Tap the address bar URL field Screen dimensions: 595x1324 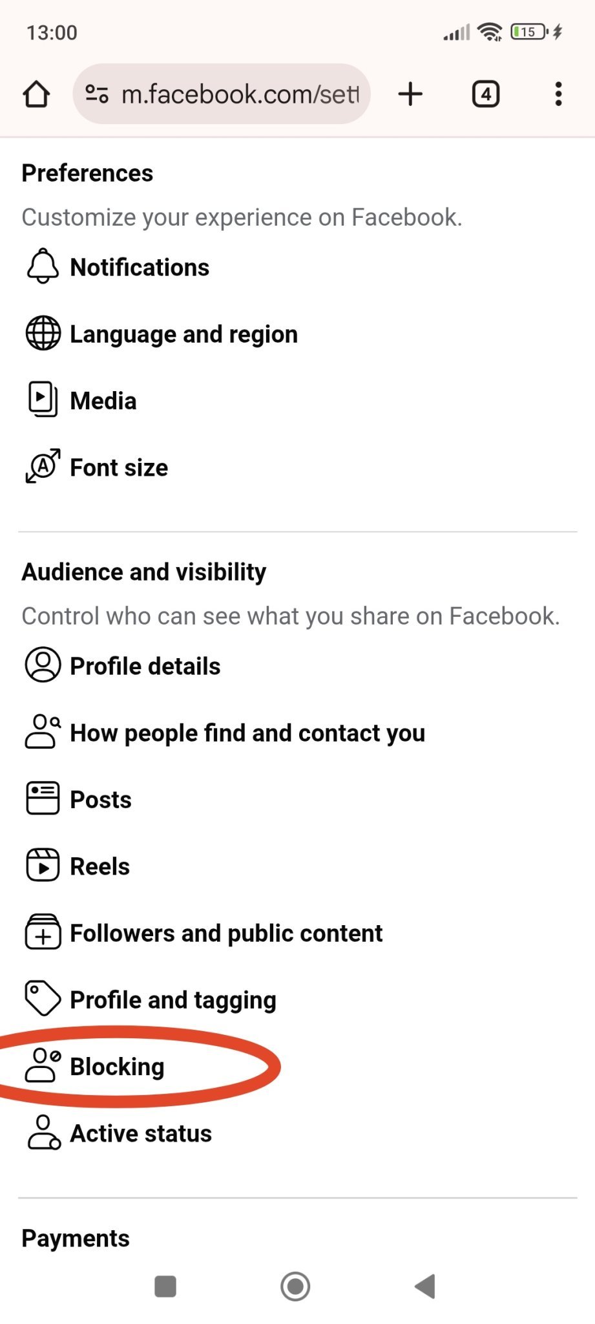(239, 94)
